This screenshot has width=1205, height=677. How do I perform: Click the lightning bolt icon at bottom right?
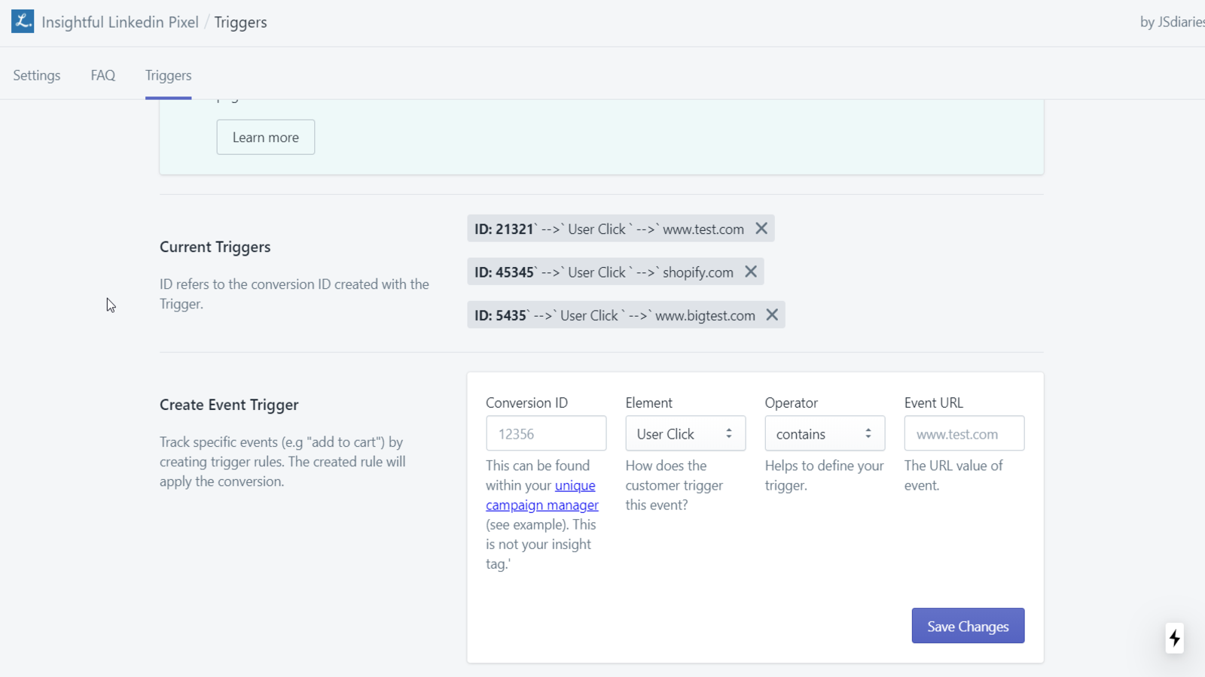coord(1175,639)
